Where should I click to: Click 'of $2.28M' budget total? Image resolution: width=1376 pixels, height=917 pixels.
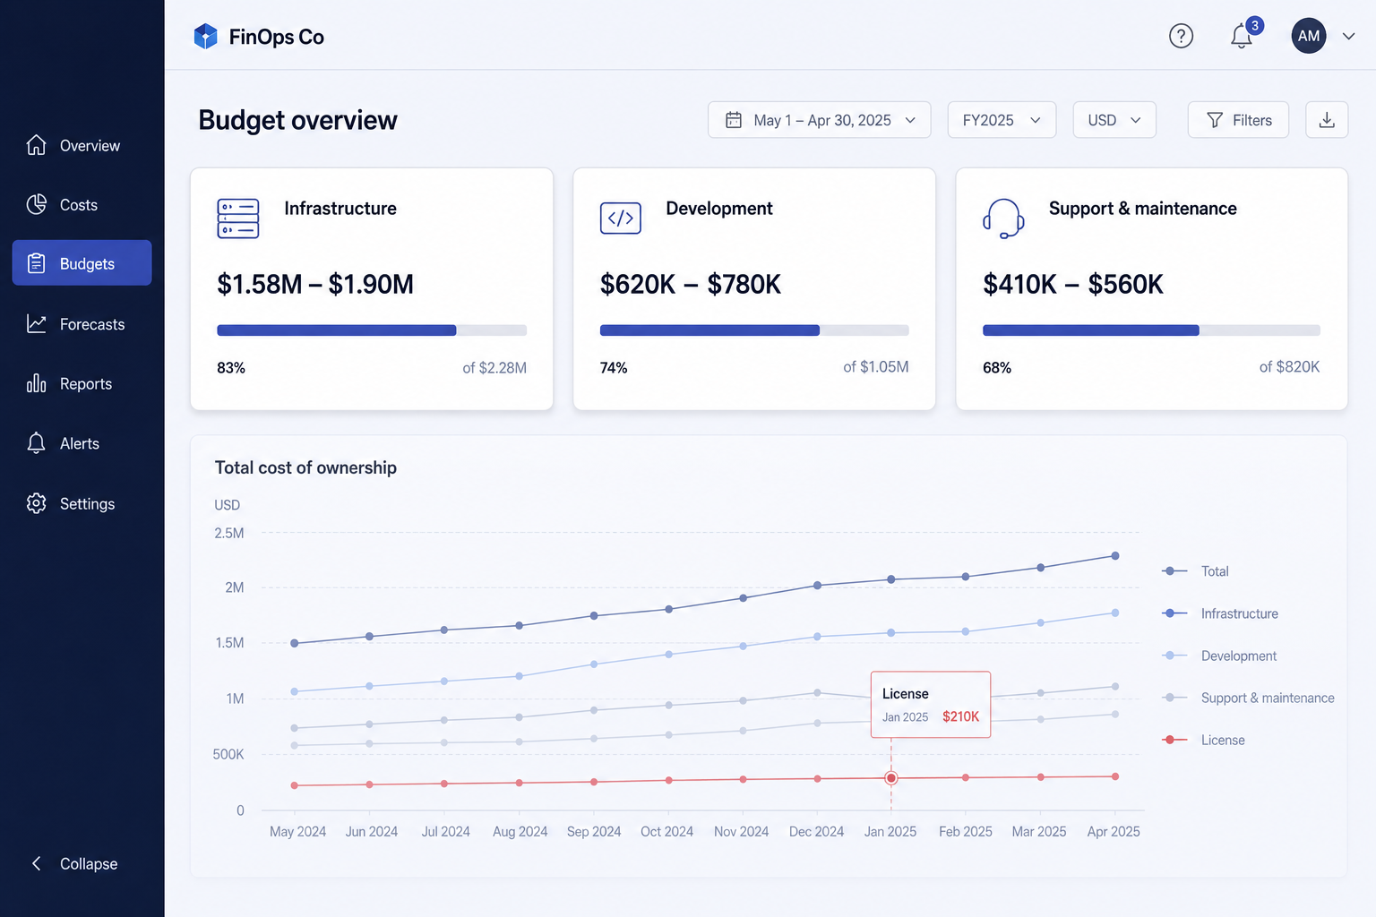click(x=494, y=368)
